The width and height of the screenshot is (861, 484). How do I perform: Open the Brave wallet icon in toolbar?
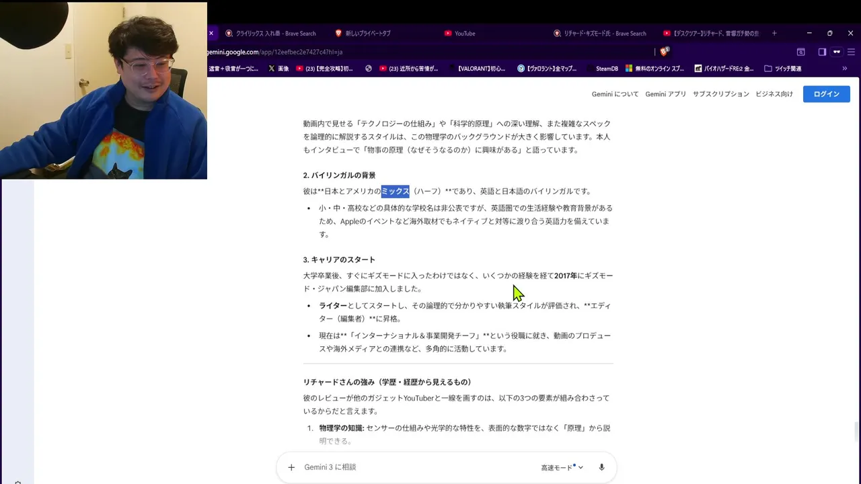click(800, 52)
